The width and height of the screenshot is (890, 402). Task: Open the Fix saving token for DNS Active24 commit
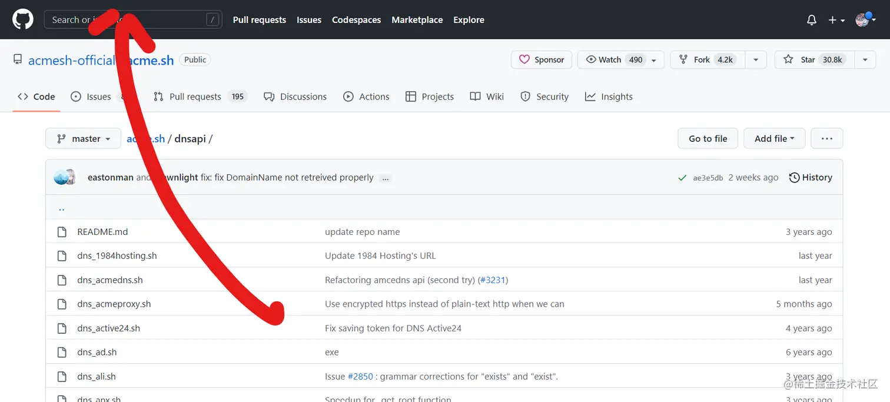[393, 328]
